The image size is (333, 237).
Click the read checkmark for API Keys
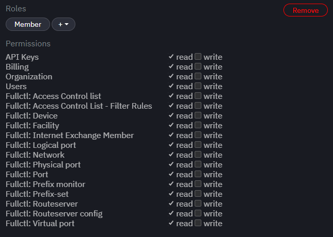tap(171, 57)
